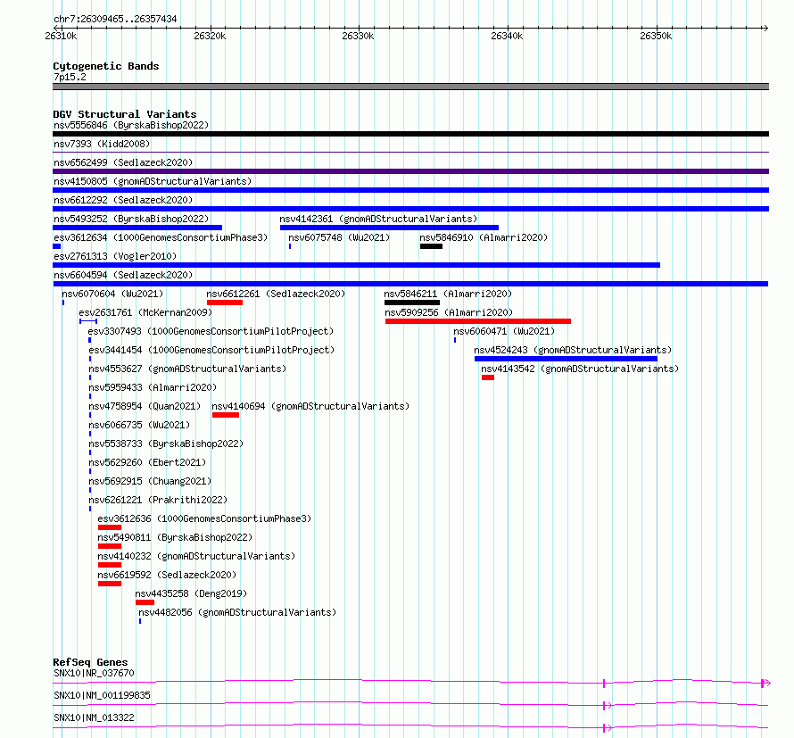Select the nsv7393 (Kidd2008) label

(102, 144)
